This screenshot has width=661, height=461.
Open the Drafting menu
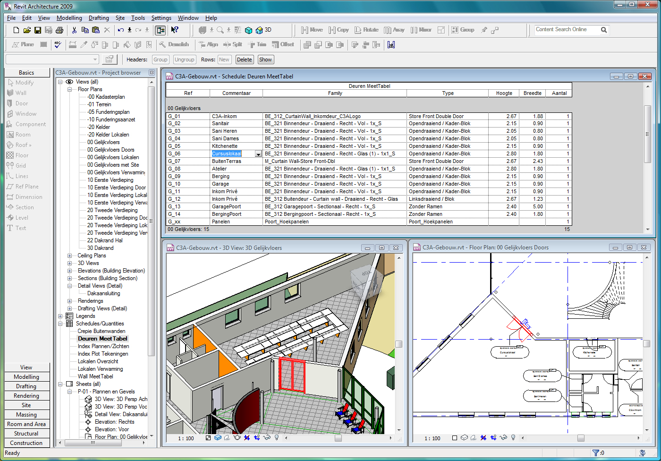[x=99, y=18]
